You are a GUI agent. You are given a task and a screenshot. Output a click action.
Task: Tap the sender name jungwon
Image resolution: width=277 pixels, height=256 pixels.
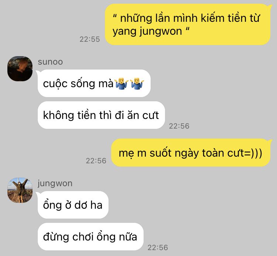click(x=55, y=183)
